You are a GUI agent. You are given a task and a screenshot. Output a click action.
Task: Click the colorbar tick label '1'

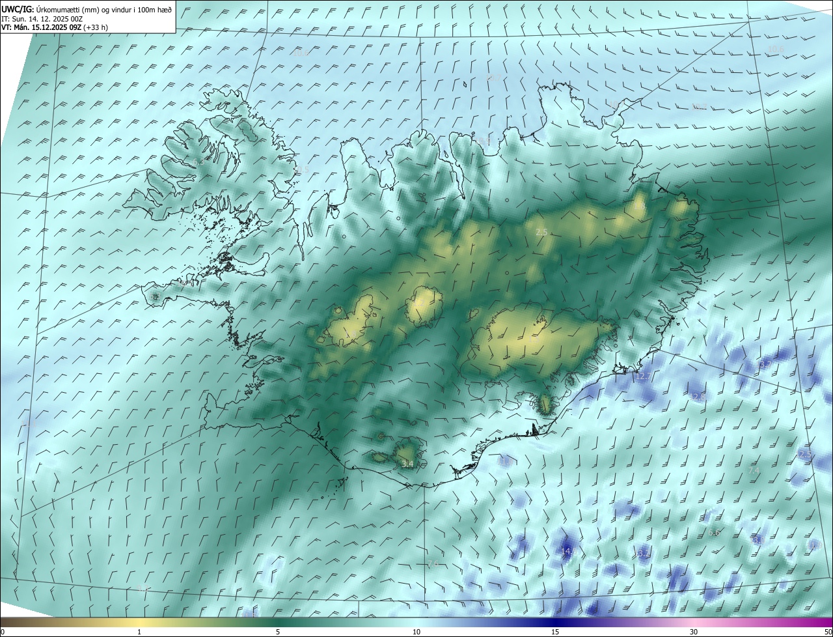139,632
